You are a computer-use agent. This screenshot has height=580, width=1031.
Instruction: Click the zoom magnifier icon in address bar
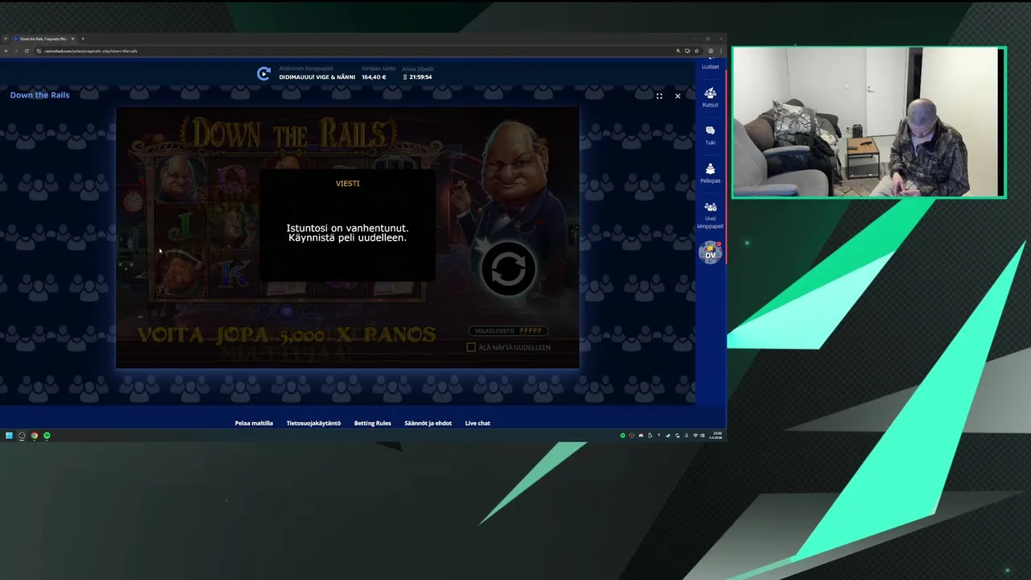point(679,51)
